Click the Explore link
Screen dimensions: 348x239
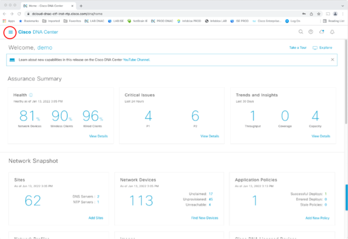pyautogui.click(x=323, y=48)
